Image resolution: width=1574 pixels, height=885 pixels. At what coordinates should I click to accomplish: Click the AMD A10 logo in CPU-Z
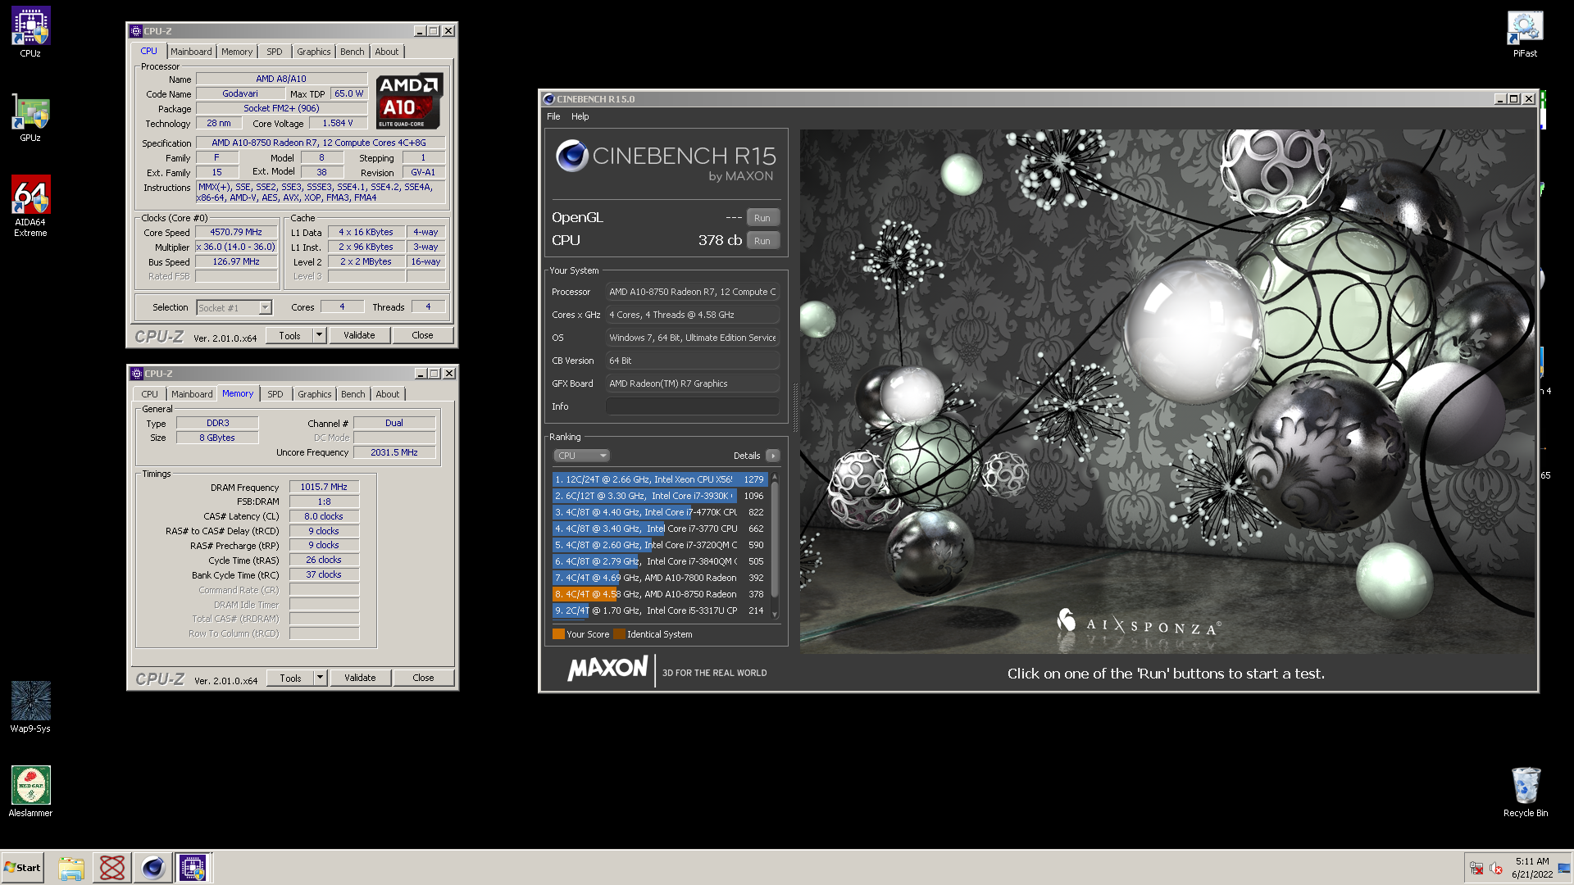(410, 102)
